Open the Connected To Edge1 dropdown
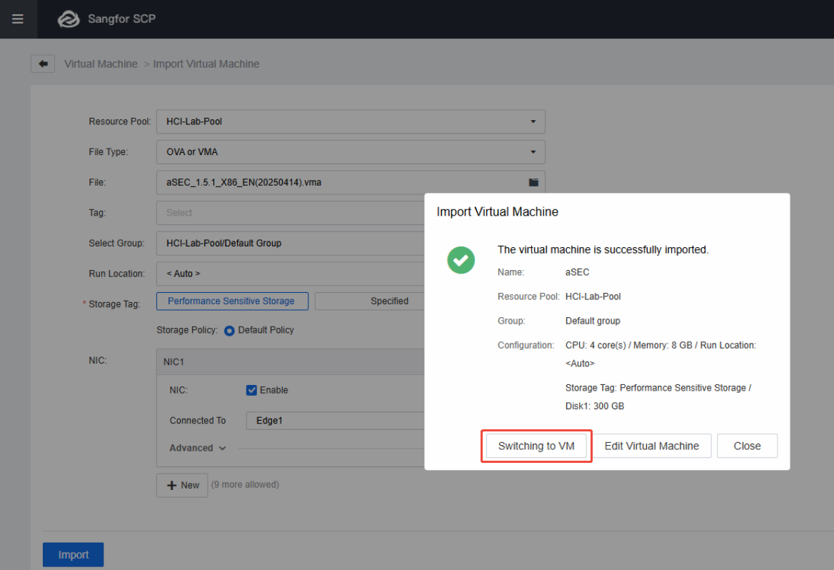The width and height of the screenshot is (834, 570). click(335, 421)
